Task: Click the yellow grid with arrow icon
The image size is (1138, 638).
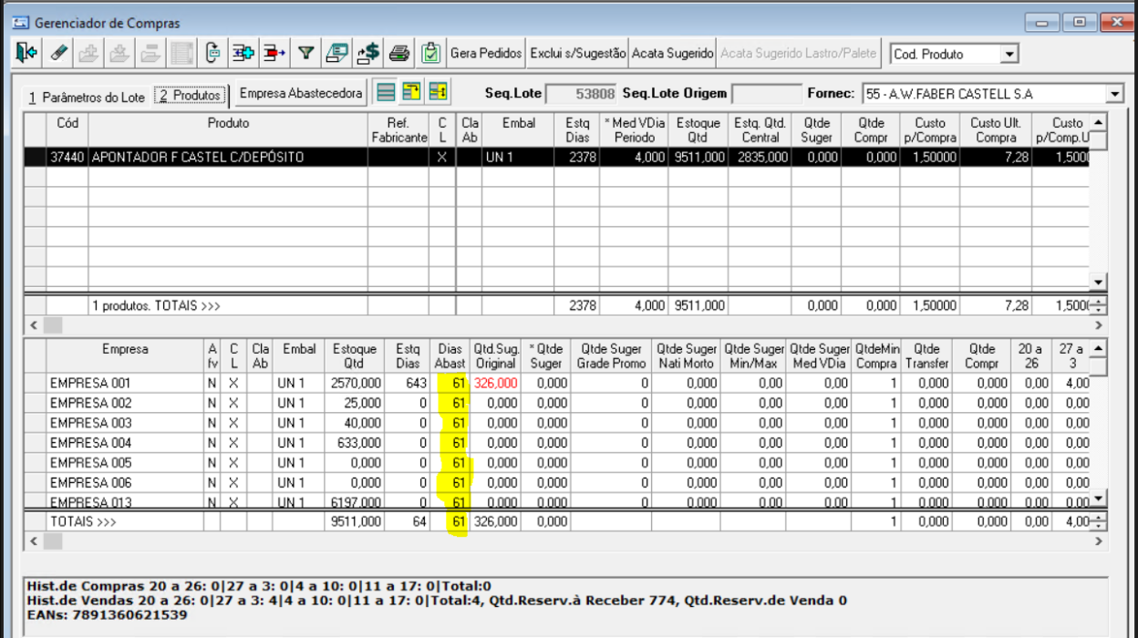Action: coord(412,92)
